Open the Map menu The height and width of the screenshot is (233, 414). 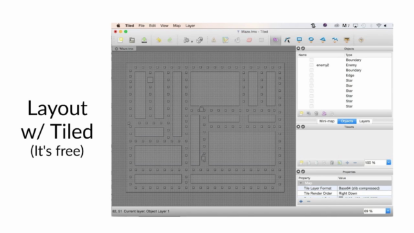click(x=177, y=26)
